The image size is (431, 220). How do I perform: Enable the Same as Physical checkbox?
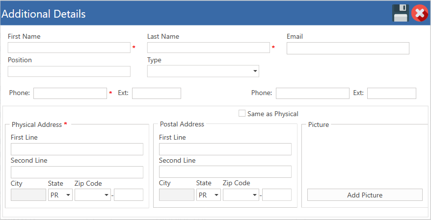242,113
